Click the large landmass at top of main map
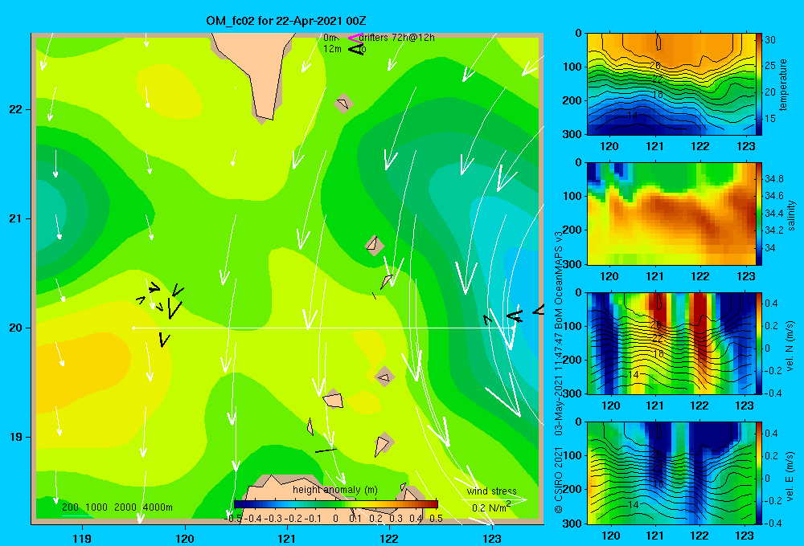Viewport: 804px width, 546px height. (256, 71)
